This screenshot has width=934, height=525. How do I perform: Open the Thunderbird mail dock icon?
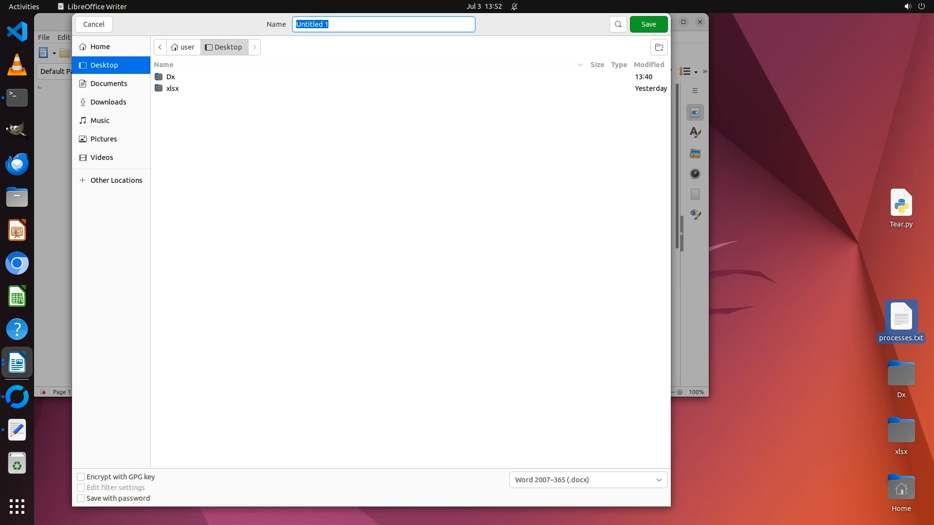coord(17,164)
